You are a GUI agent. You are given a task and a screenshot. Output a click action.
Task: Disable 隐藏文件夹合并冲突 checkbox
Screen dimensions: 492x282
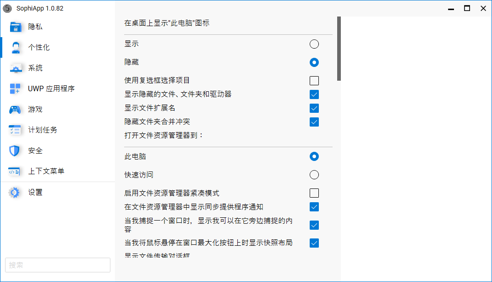click(x=314, y=122)
